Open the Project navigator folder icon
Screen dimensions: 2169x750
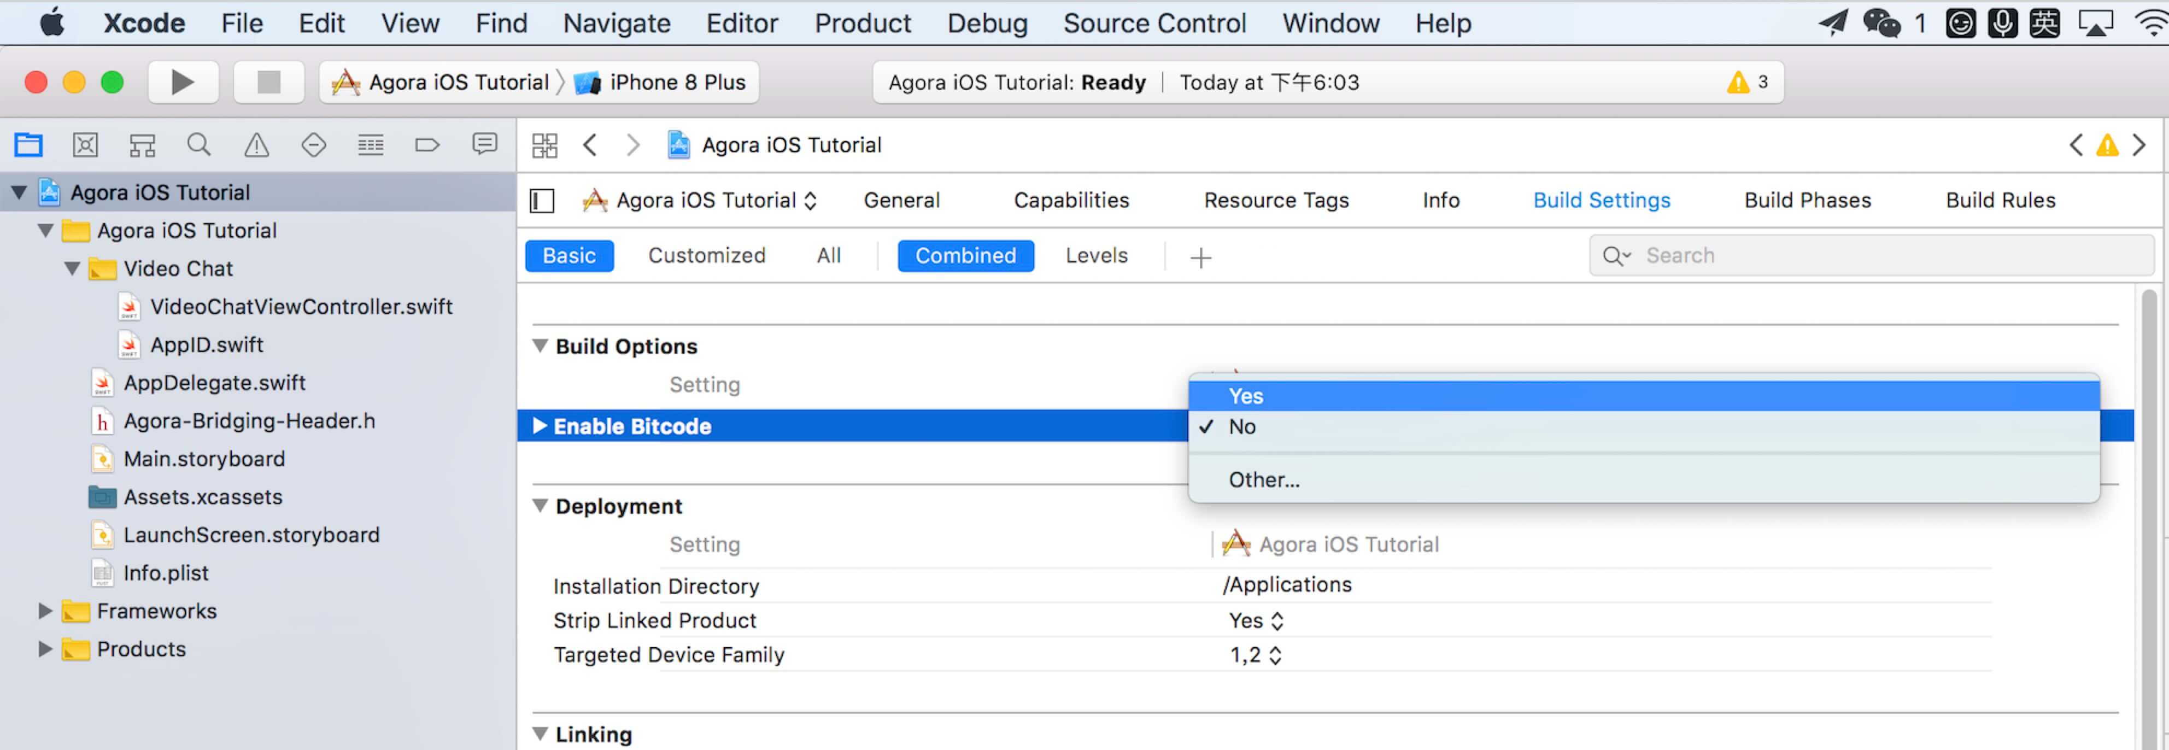pyautogui.click(x=28, y=145)
